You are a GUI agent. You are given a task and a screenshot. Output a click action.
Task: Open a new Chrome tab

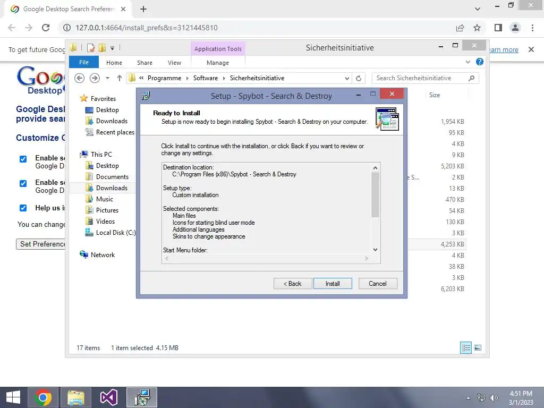coord(143,9)
